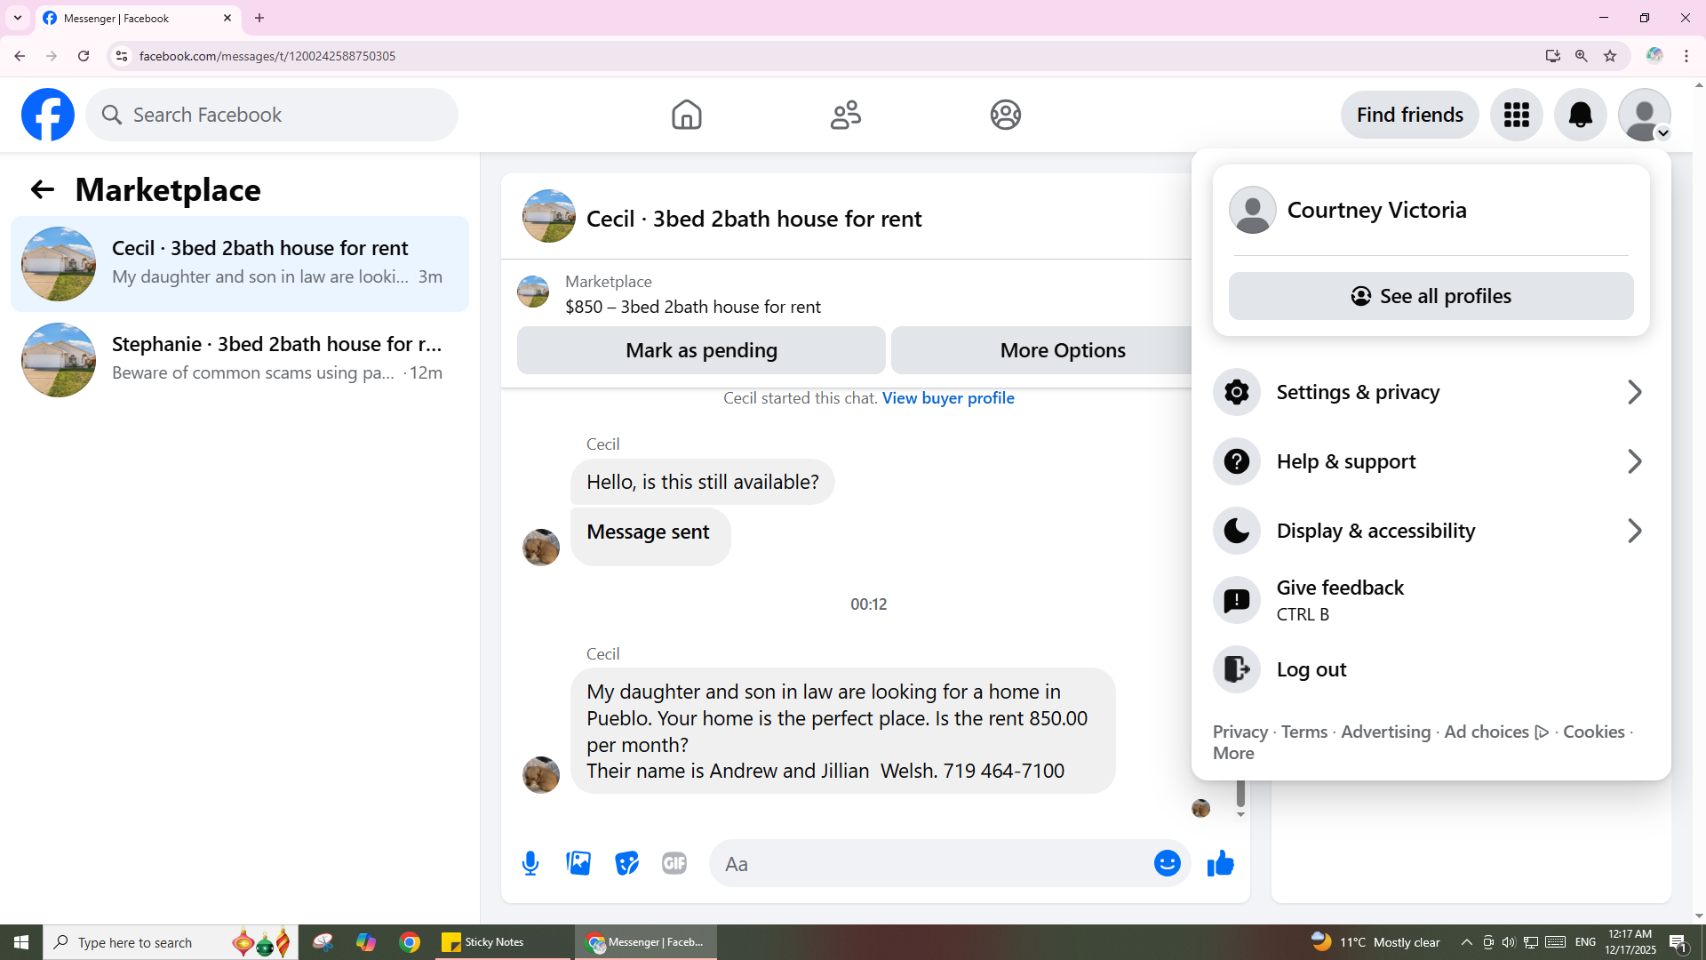Open the Privacy footer link
The height and width of the screenshot is (960, 1706).
[1240, 732]
